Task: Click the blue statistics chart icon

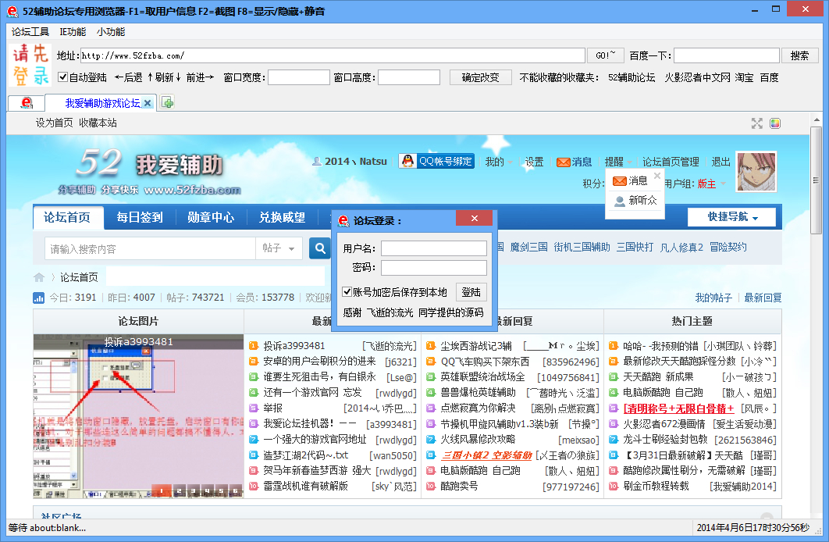Action: pyautogui.click(x=38, y=298)
